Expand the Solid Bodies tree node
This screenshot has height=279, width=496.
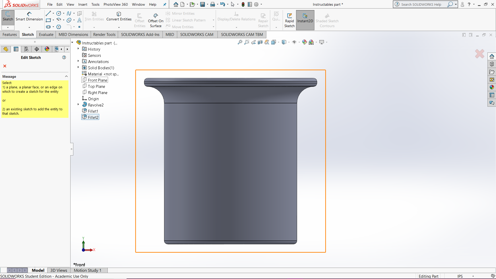click(78, 67)
